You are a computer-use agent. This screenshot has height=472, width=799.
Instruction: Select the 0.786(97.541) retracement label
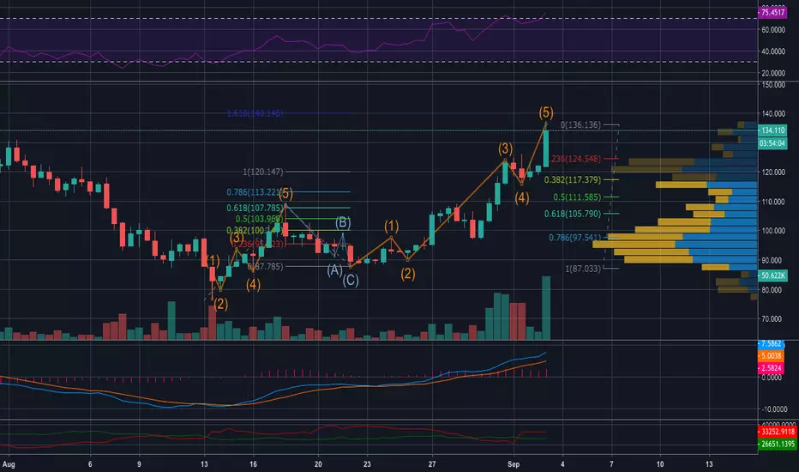[575, 237]
